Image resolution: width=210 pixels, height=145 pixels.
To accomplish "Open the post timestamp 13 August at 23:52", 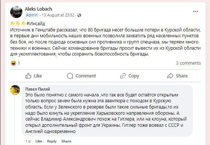I will [x=58, y=15].
